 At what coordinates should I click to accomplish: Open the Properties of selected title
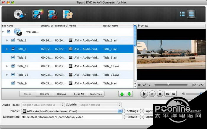pos(96,94)
